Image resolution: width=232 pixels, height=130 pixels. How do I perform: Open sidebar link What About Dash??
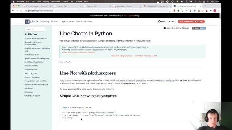32,96
